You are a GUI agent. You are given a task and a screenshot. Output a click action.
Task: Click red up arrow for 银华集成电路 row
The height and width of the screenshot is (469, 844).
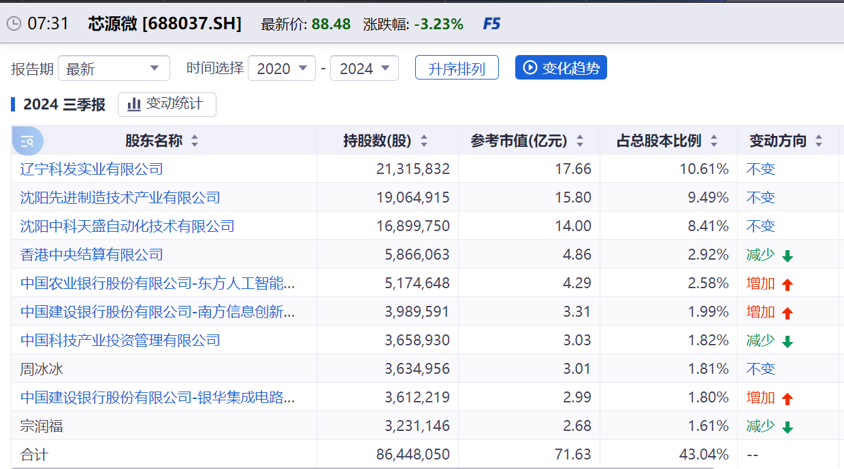[788, 399]
